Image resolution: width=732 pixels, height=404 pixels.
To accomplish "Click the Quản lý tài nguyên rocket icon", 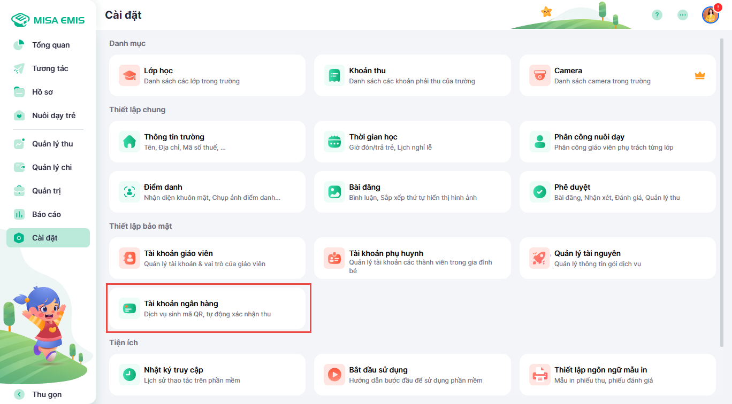I will [539, 258].
